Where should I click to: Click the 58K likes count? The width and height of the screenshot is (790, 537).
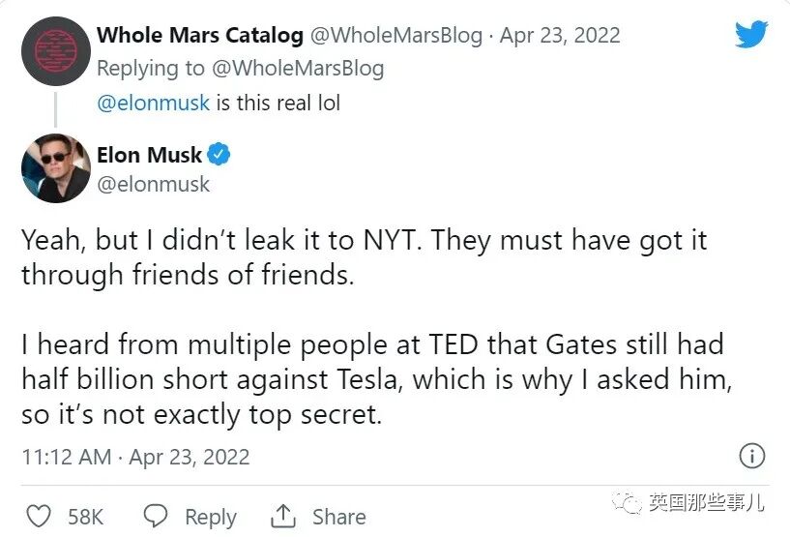[x=86, y=517]
